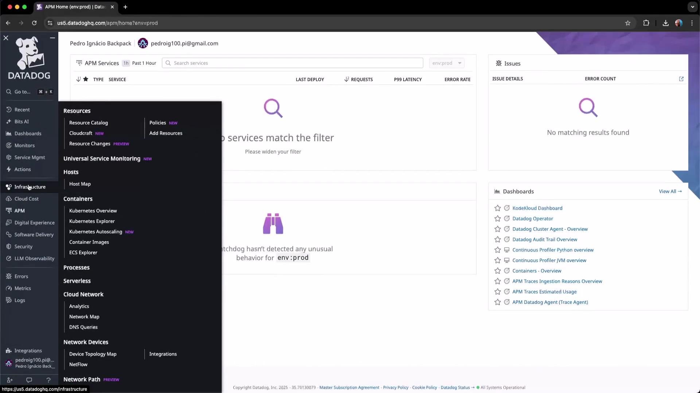
Task: Star the Datadog Cluster Agent - Overview dashboard
Action: coord(497,229)
